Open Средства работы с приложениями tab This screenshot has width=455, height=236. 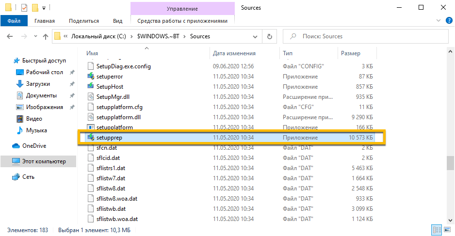182,21
